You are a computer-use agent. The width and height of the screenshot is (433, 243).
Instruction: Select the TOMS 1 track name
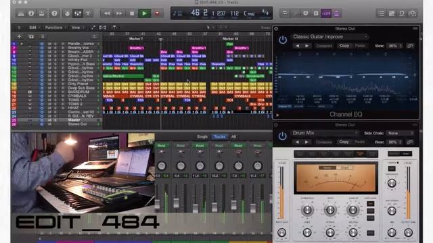(x=75, y=100)
